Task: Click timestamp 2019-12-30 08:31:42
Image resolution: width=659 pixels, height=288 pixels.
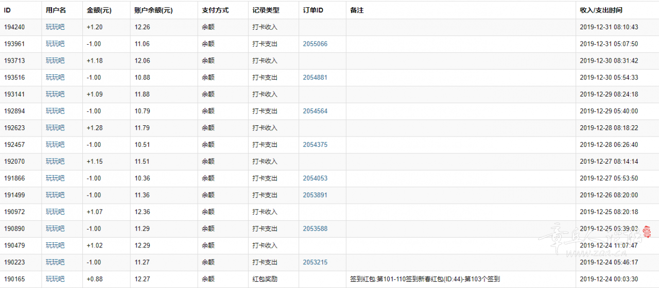Action: (609, 61)
